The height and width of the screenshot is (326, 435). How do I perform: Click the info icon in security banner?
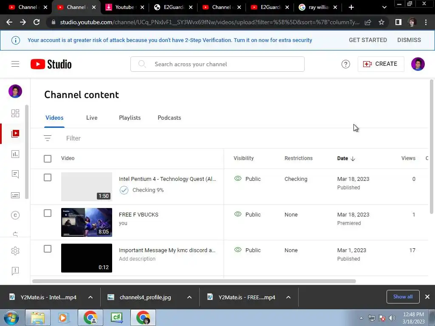click(16, 40)
